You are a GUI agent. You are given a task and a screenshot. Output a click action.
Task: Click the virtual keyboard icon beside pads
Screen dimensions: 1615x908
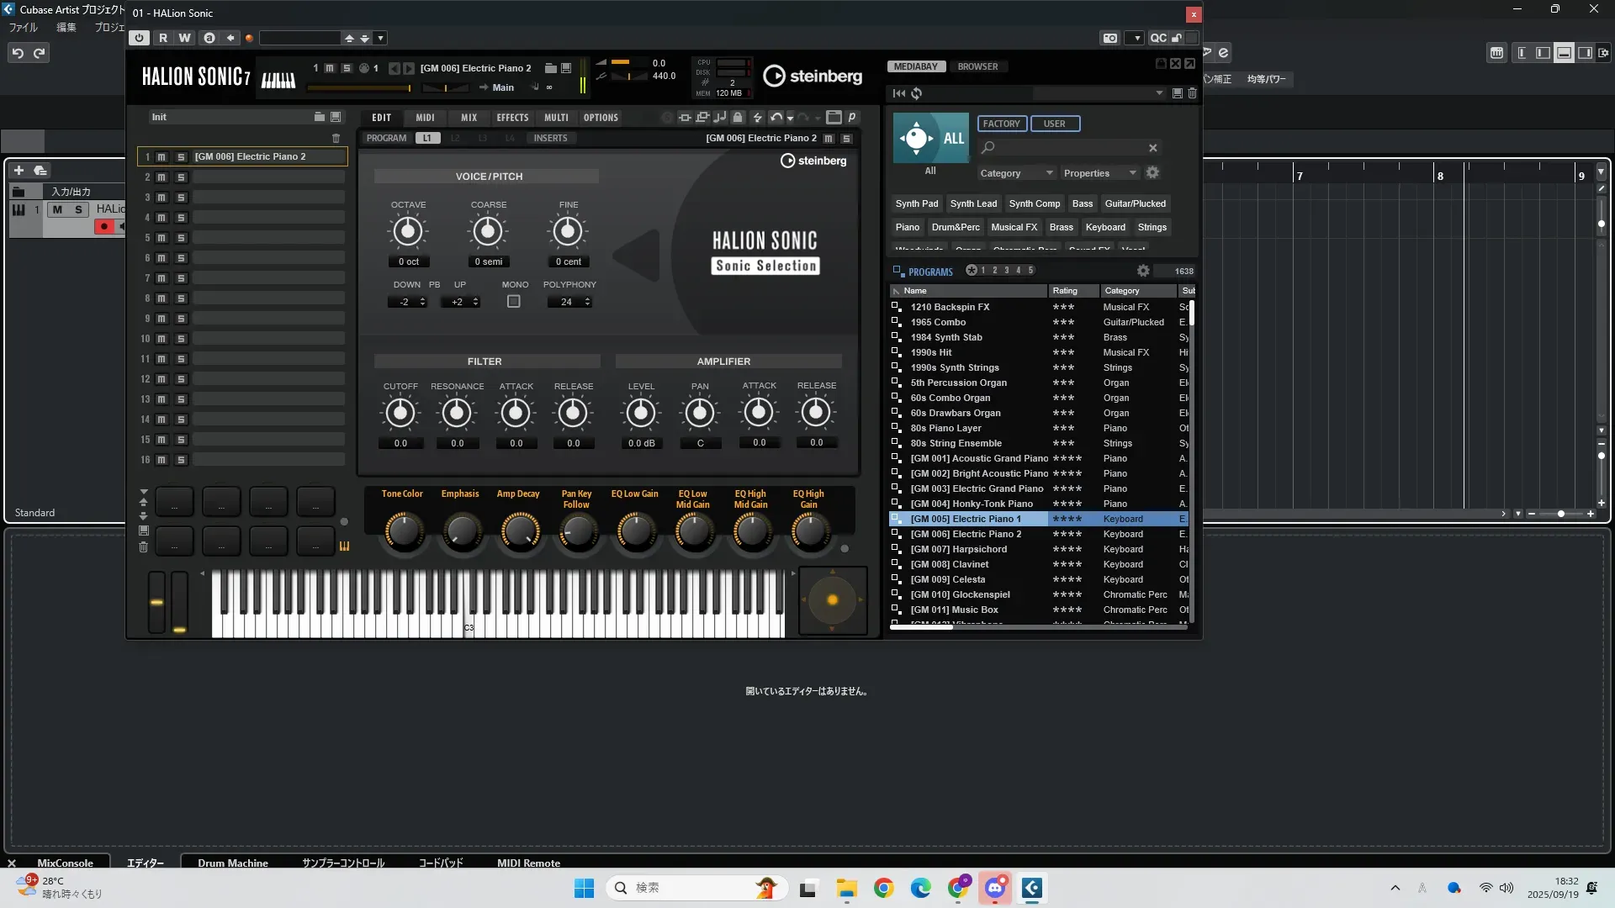[x=344, y=546]
